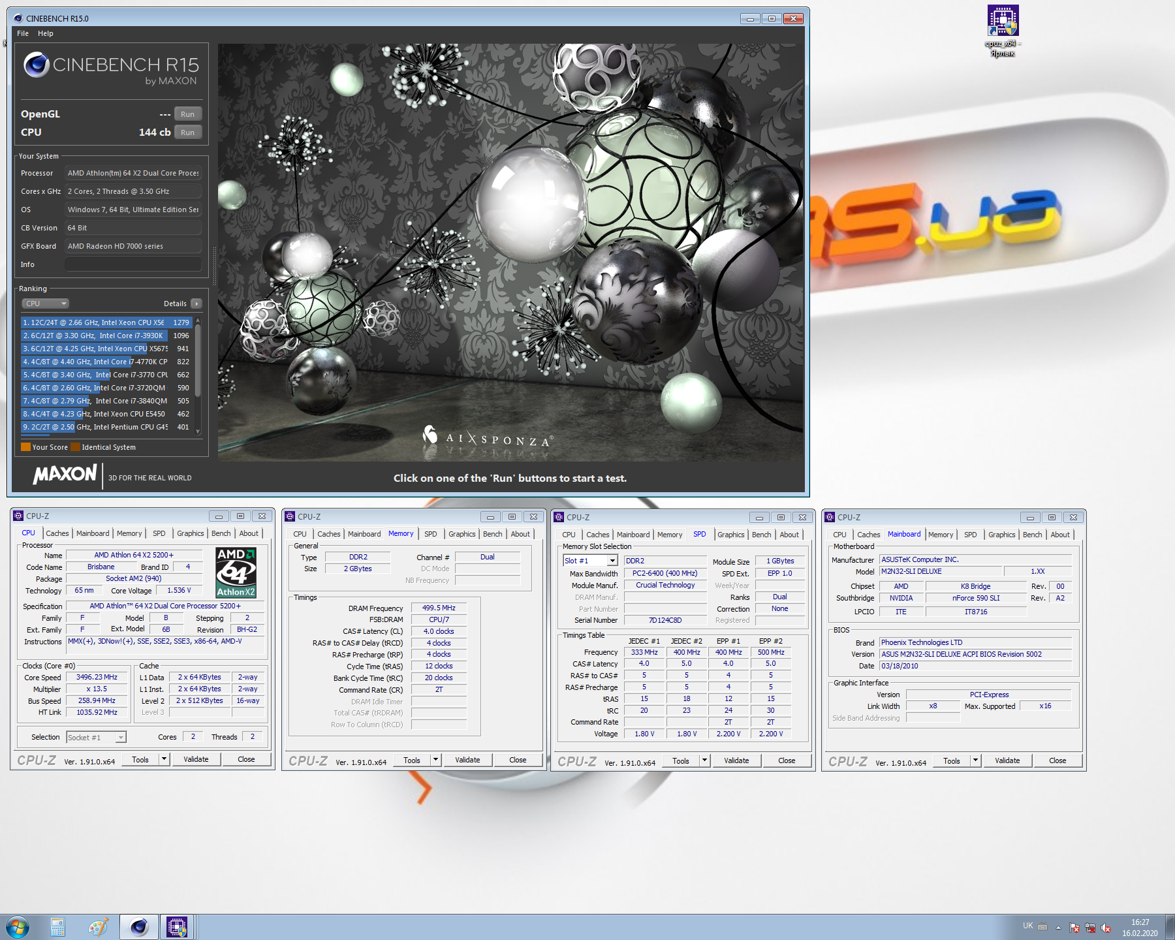Expand Tools dropdown arrow in Mainboard window
The width and height of the screenshot is (1175, 940).
coord(976,760)
